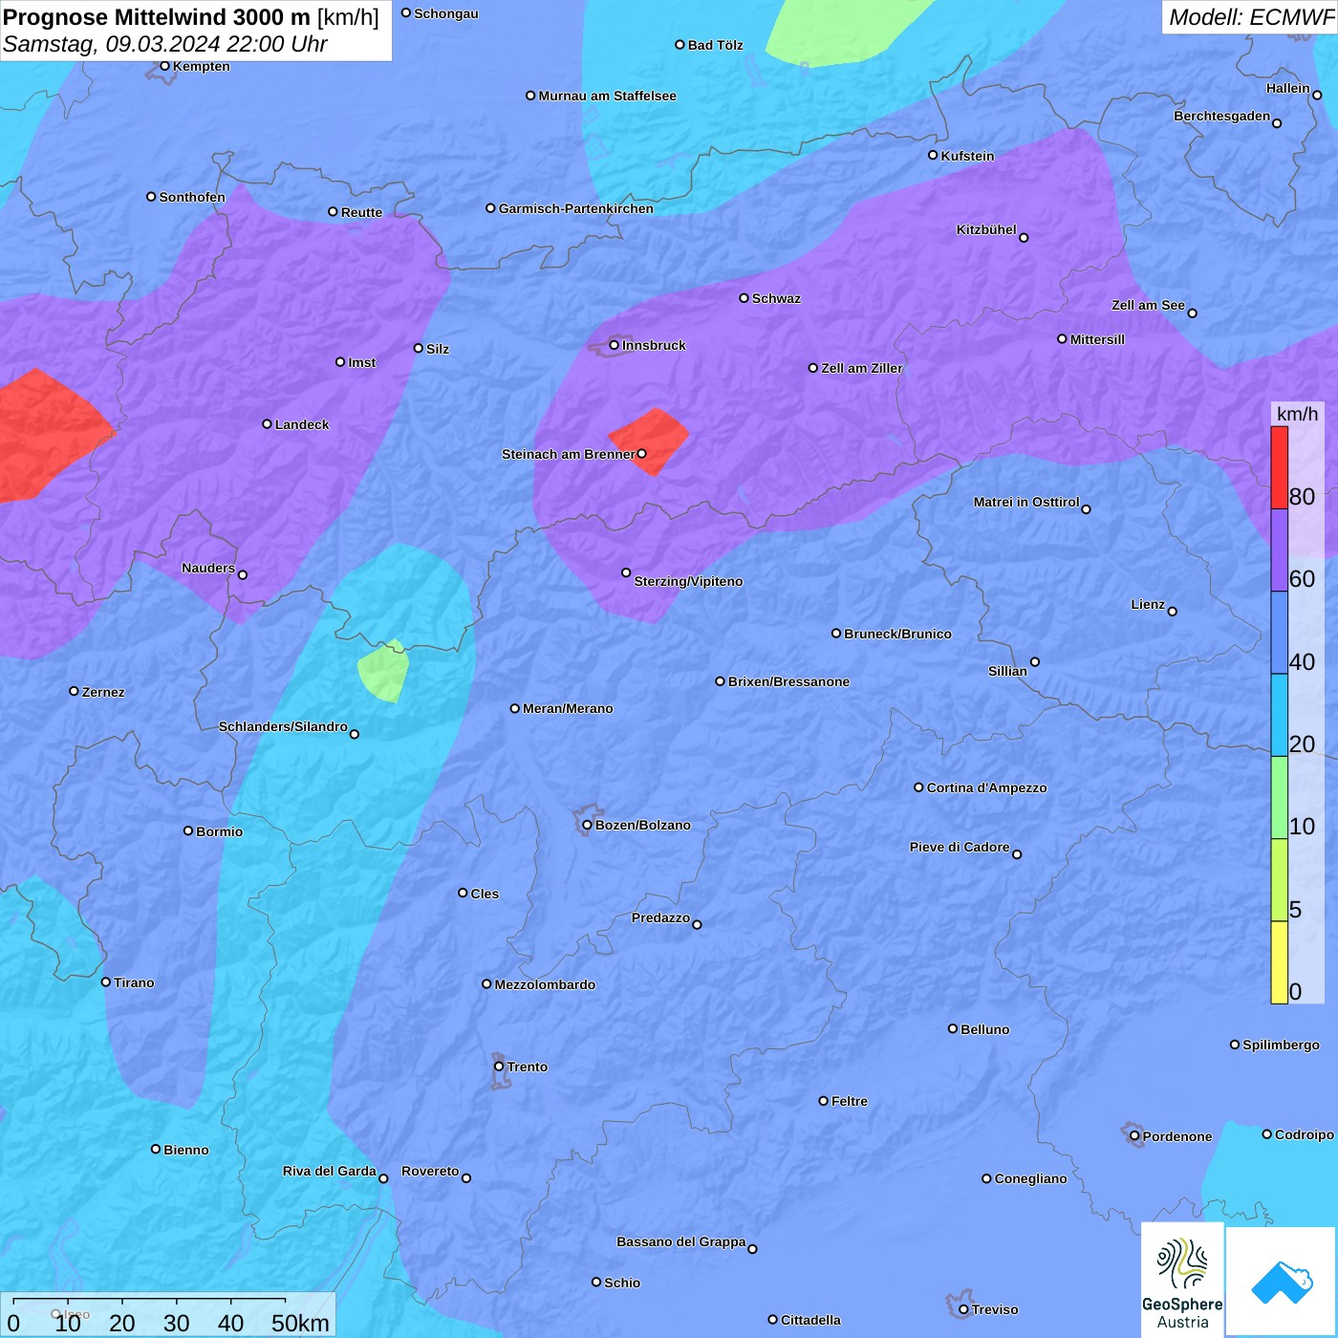Click the 'Meran/Merano' label
1338x1338 pixels.
(568, 708)
